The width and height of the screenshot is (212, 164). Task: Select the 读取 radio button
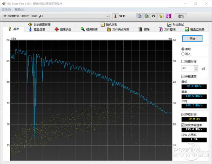(183, 49)
